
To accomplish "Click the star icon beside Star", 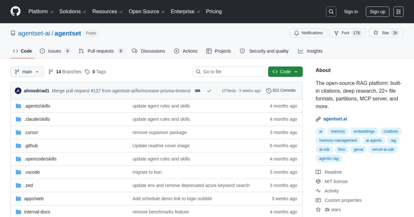I will [376, 33].
